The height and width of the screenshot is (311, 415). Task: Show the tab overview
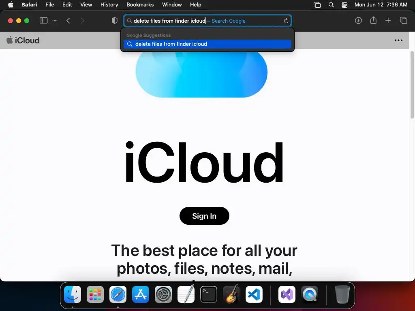[x=403, y=21]
